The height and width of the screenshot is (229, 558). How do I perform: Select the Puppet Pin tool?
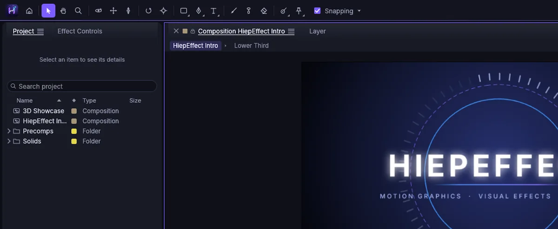pos(299,11)
